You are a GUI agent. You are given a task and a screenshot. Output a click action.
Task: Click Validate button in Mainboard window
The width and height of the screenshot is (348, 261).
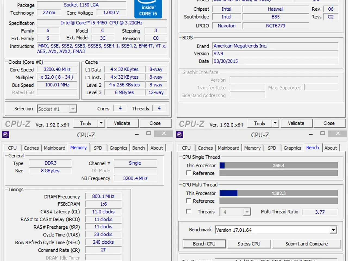(296, 123)
